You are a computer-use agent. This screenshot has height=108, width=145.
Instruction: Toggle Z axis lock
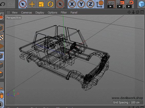[90, 4]
